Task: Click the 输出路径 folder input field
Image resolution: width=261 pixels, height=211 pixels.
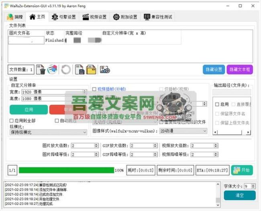Action: [232, 92]
